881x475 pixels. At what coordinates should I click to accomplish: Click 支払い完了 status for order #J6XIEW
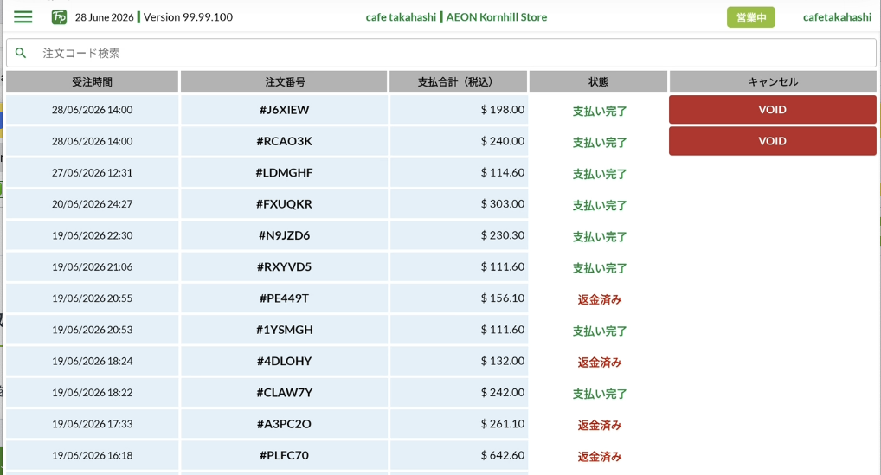click(x=600, y=111)
